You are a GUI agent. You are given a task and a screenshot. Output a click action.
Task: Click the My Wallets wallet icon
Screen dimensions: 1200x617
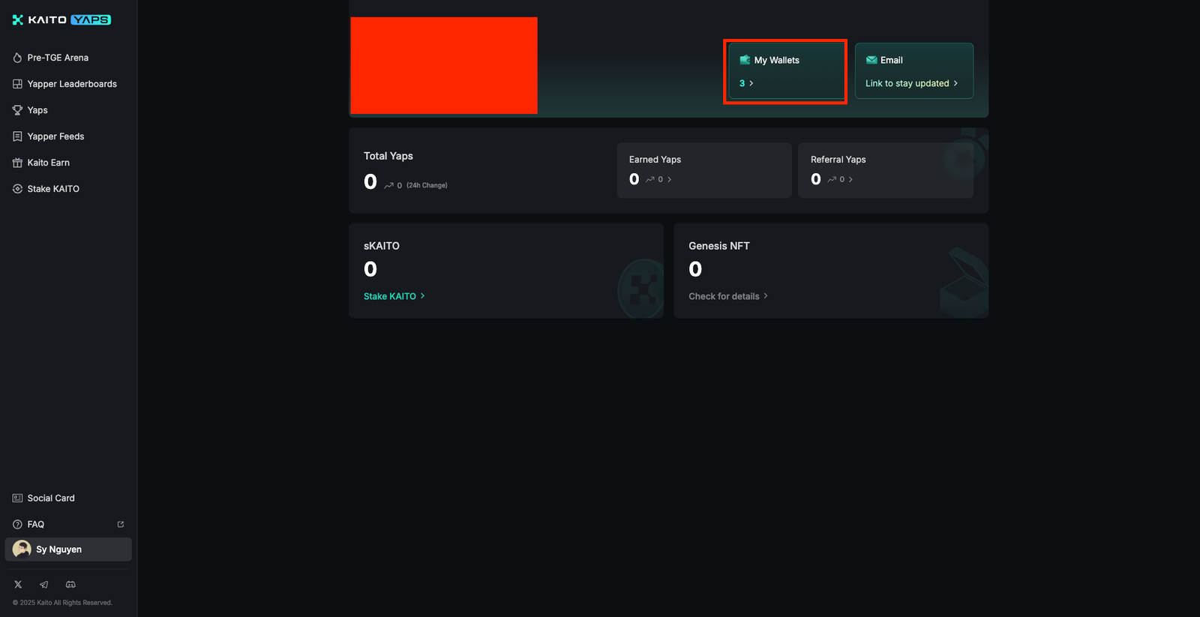click(x=745, y=60)
